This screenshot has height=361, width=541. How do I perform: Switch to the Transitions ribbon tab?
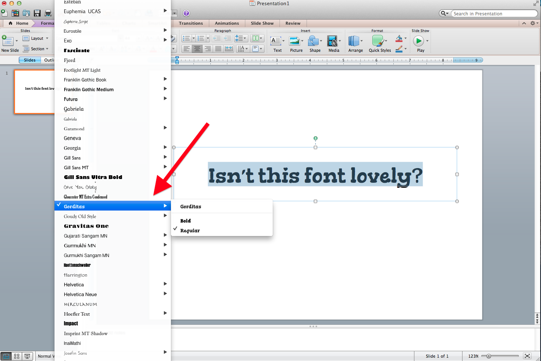point(191,23)
